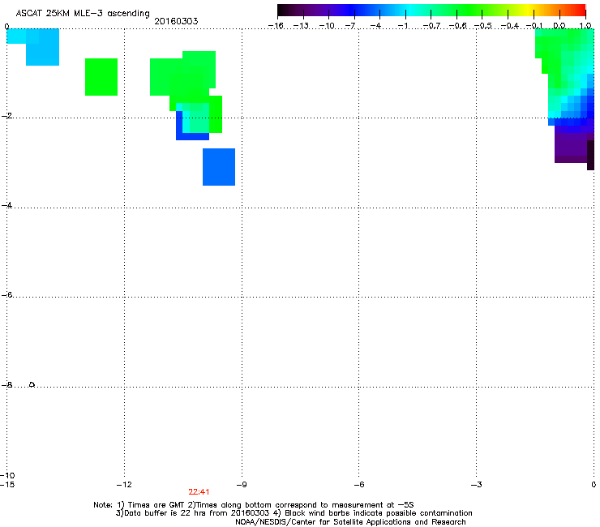Click the color bar label "-0.7"
Image resolution: width=600 pixels, height=527 pixels.
[x=431, y=26]
